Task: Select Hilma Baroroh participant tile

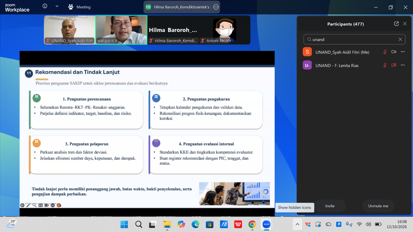Action: click(x=173, y=30)
